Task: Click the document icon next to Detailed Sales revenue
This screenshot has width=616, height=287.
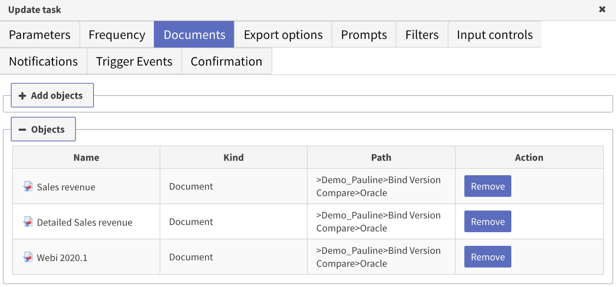Action: click(x=27, y=222)
